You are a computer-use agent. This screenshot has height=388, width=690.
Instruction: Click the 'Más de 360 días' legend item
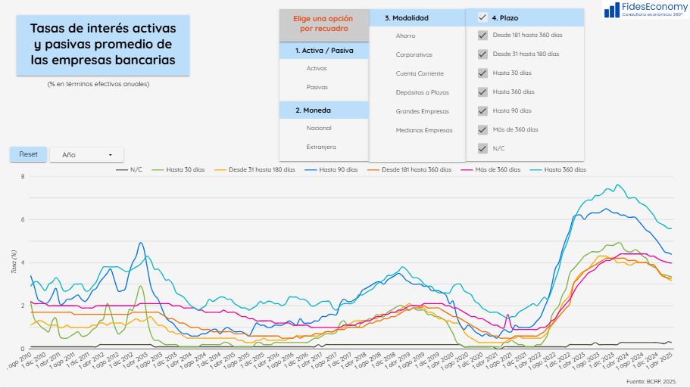tap(490, 170)
